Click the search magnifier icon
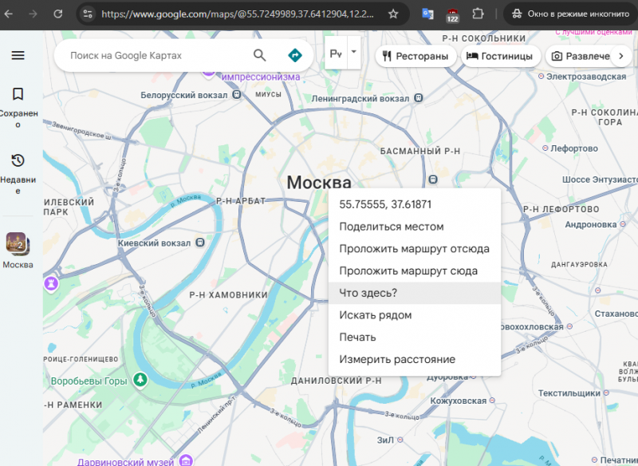The image size is (638, 466). tap(260, 55)
